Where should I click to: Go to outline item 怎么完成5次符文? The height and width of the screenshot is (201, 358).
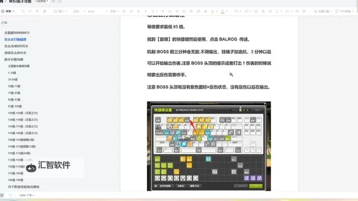pos(16,46)
